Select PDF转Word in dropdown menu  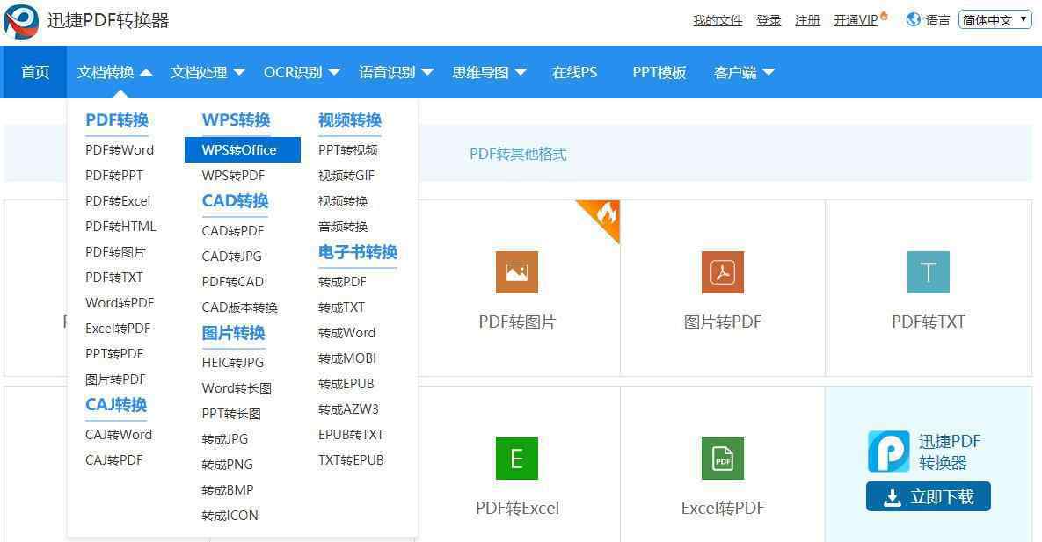[x=120, y=150]
